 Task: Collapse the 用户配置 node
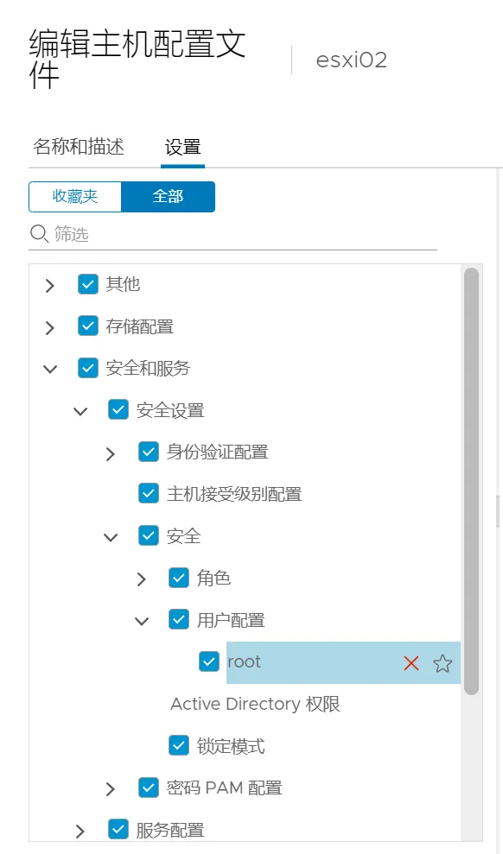click(x=142, y=621)
